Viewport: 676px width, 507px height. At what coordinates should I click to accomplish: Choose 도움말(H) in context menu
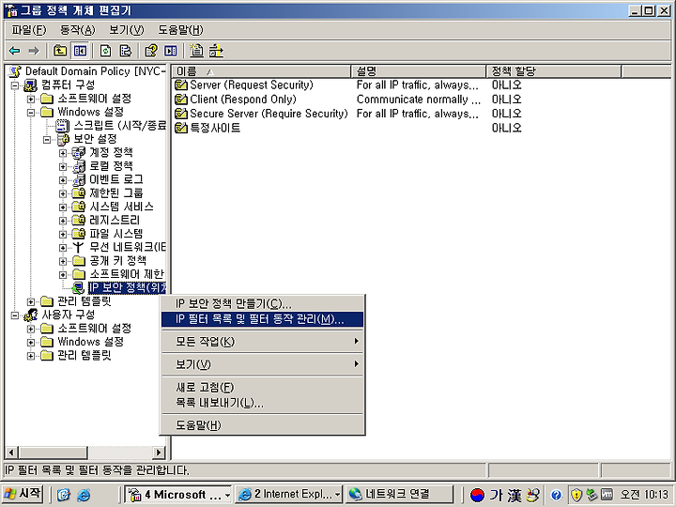(x=262, y=425)
